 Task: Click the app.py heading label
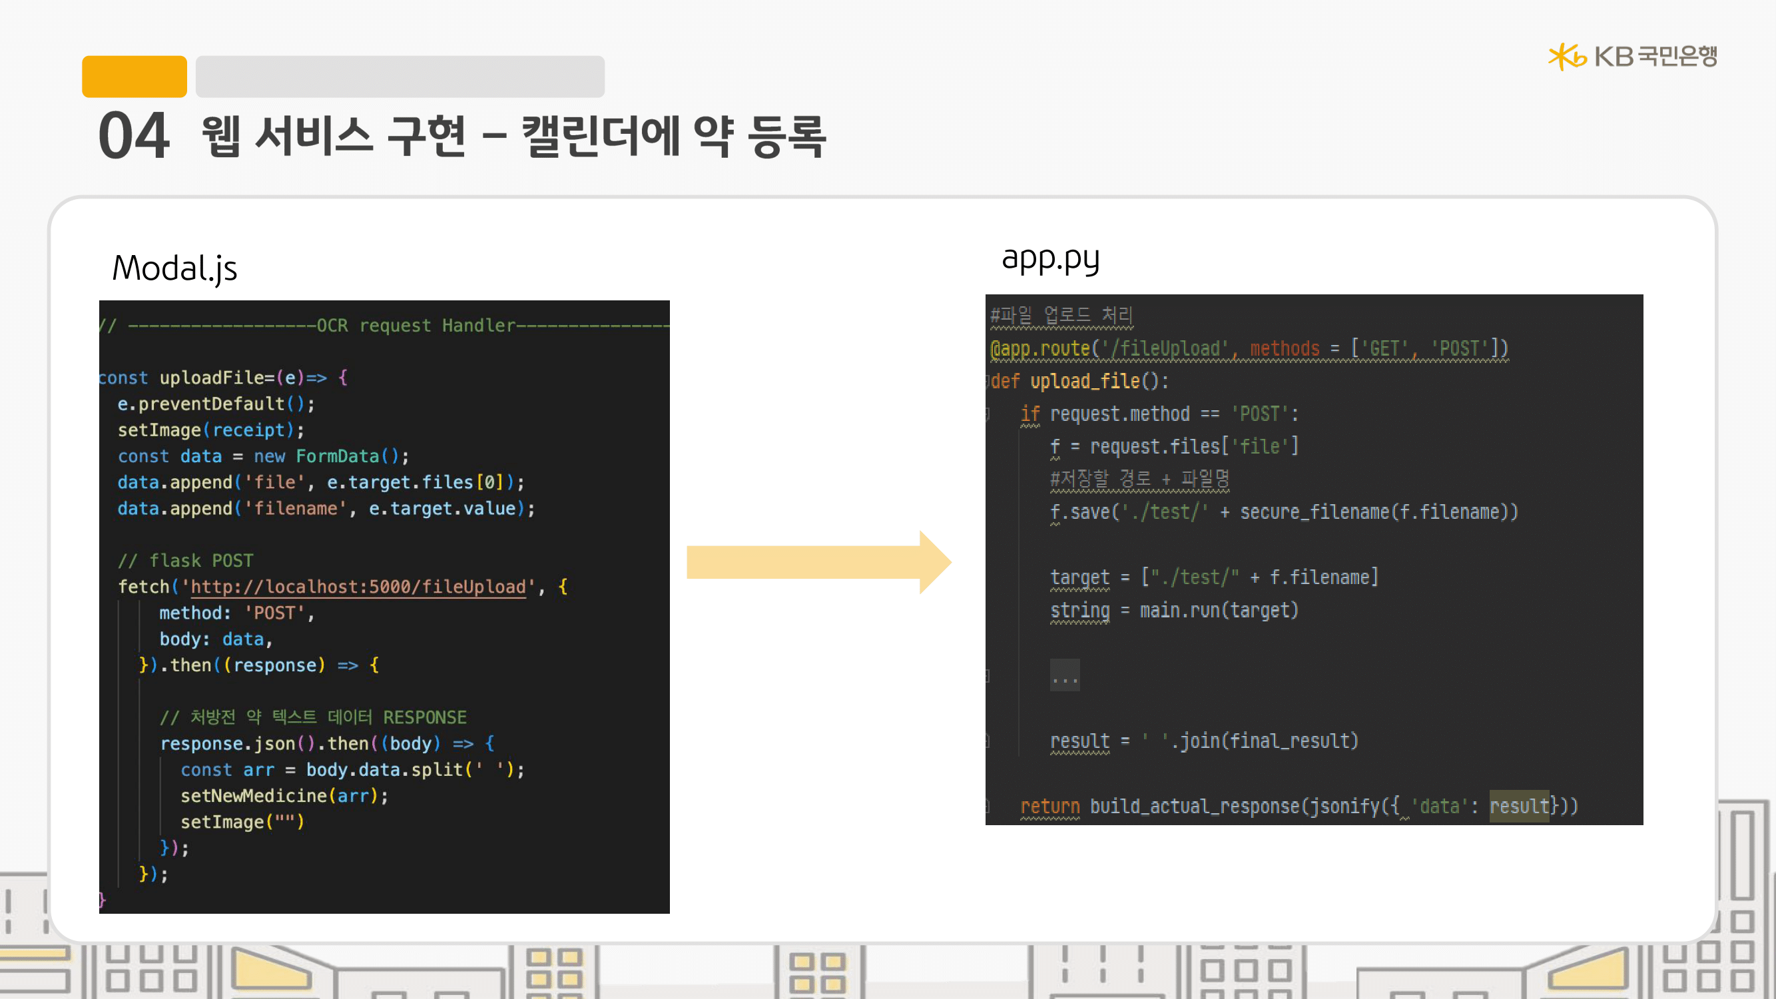click(x=1049, y=259)
